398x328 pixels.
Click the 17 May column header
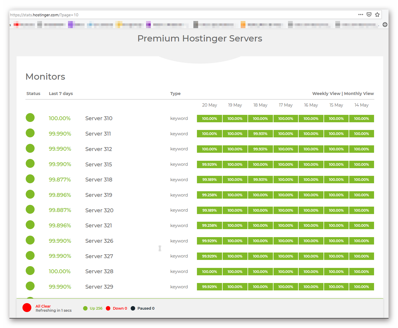(286, 105)
